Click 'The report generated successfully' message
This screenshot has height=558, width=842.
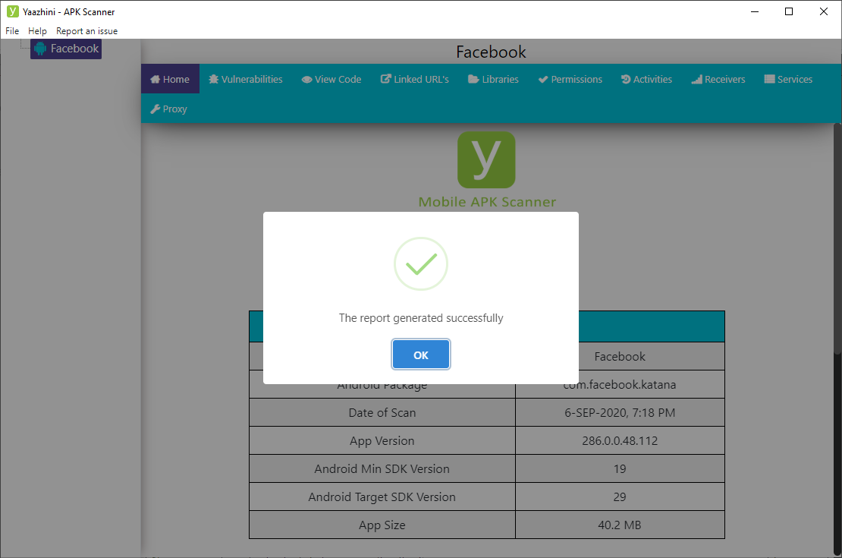(x=421, y=318)
